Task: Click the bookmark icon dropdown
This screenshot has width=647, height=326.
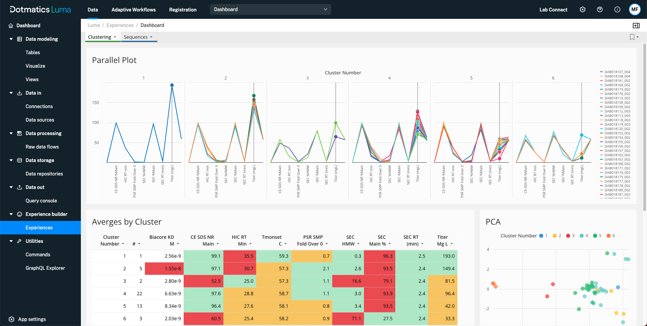Action: coord(634,37)
